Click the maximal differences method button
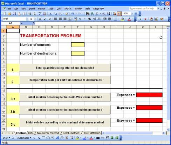Image resolution: width=171 pixels, height=145 pixels. coord(65,123)
